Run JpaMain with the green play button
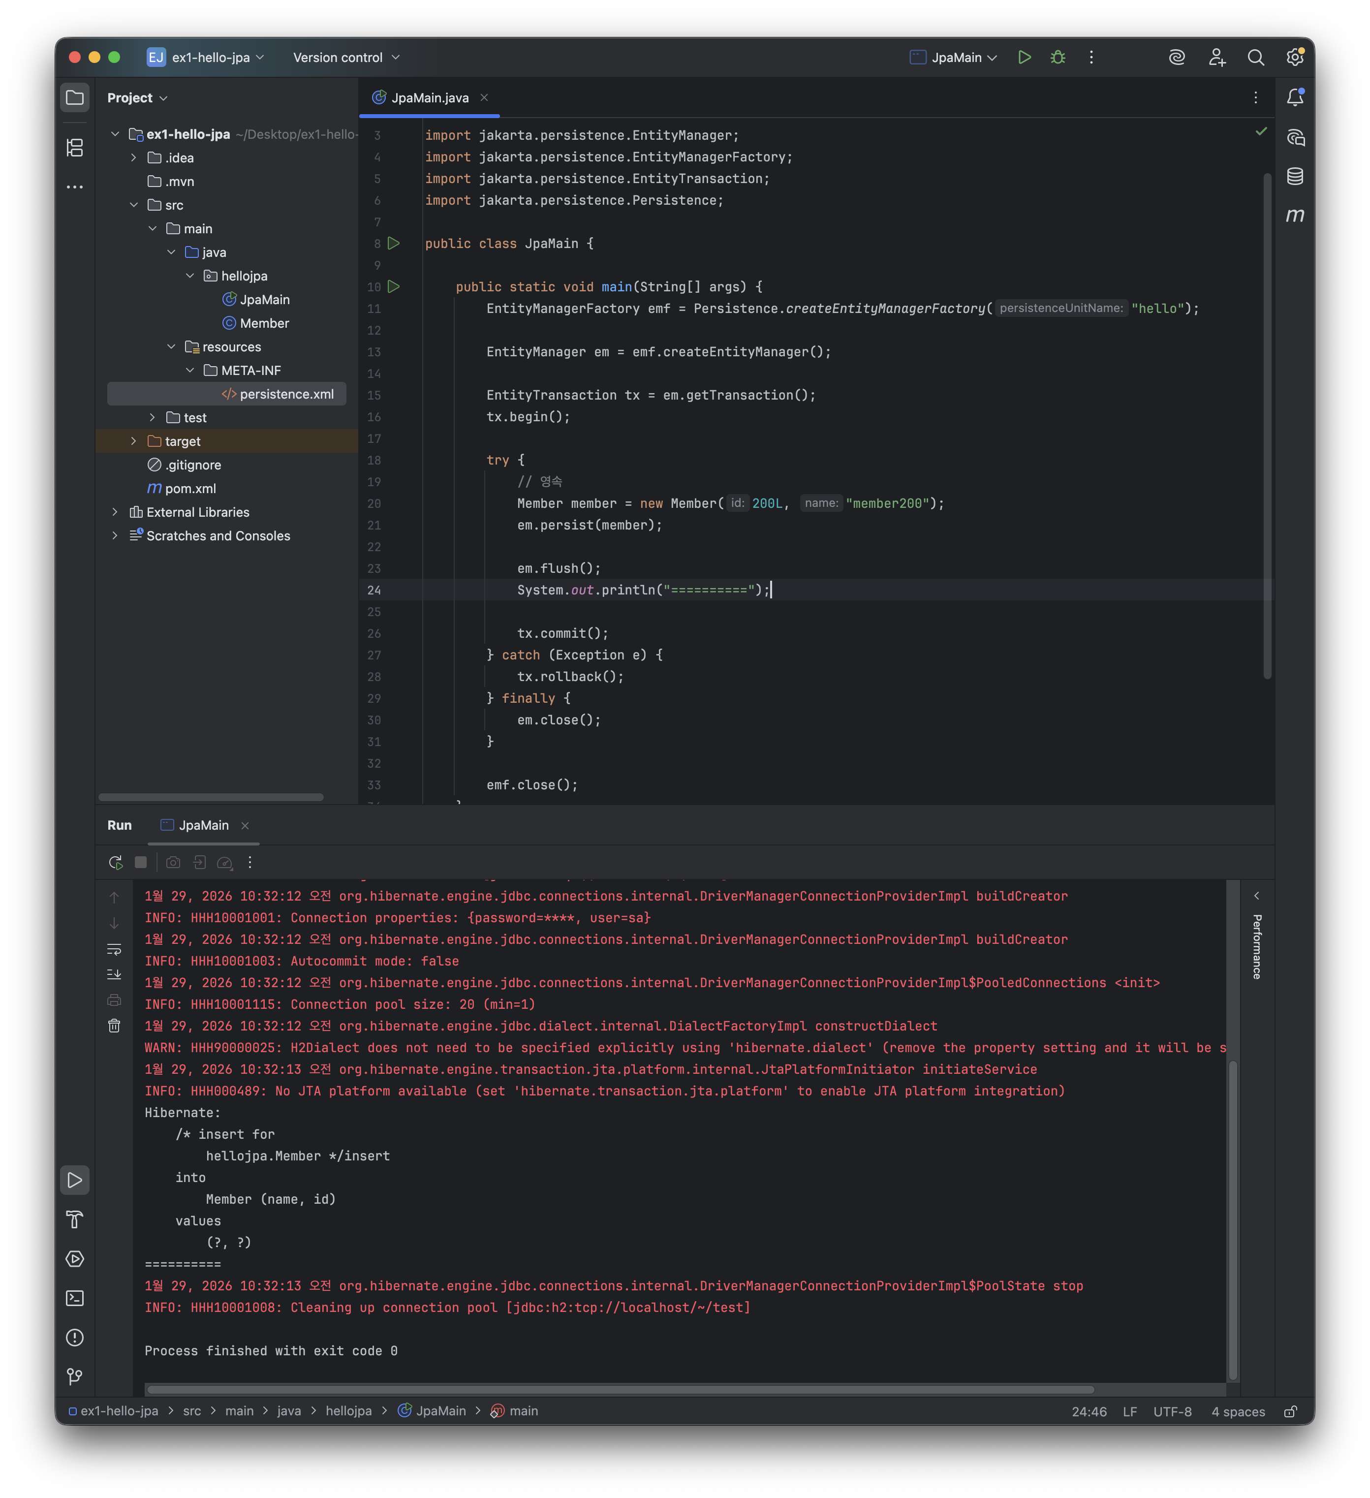Image resolution: width=1370 pixels, height=1498 pixels. 1024,57
